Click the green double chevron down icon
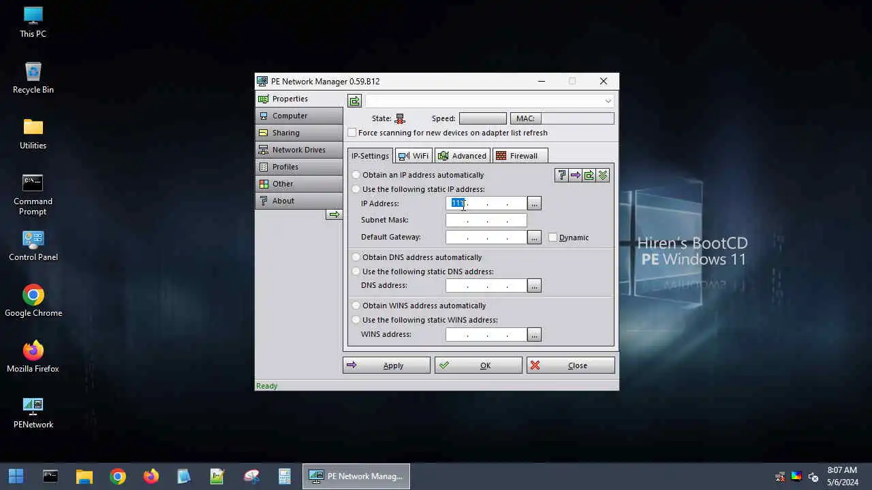 [x=603, y=176]
